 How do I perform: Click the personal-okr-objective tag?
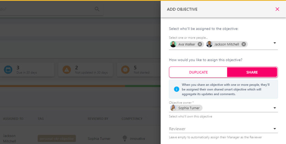(57, 138)
